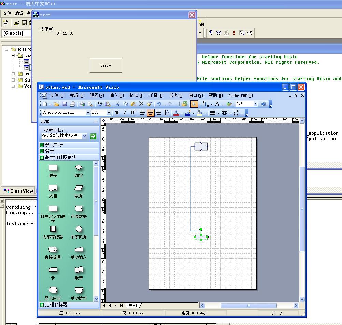Enable left text alignment in Visio

[142, 113]
